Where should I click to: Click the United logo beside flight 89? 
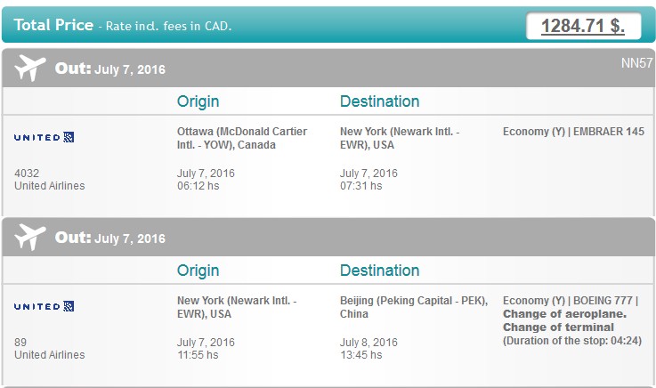click(x=44, y=306)
